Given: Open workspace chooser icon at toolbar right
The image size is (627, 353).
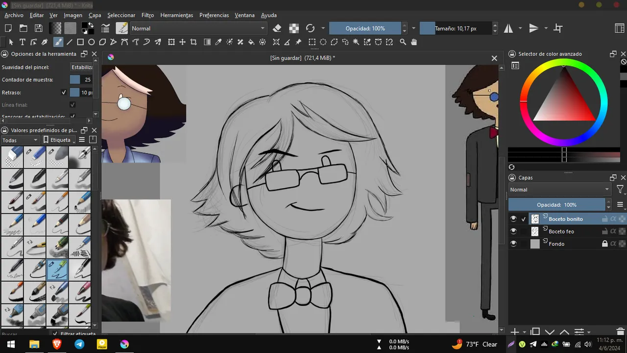Looking at the screenshot, I should [x=620, y=28].
